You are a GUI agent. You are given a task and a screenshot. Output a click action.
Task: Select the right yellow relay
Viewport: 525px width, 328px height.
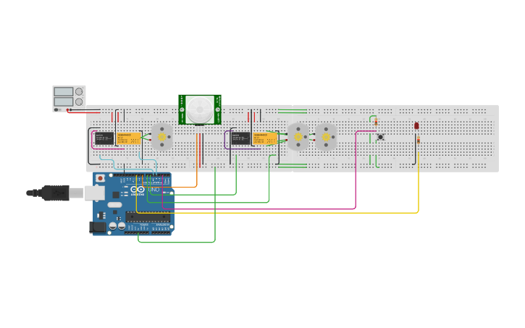pos(265,138)
